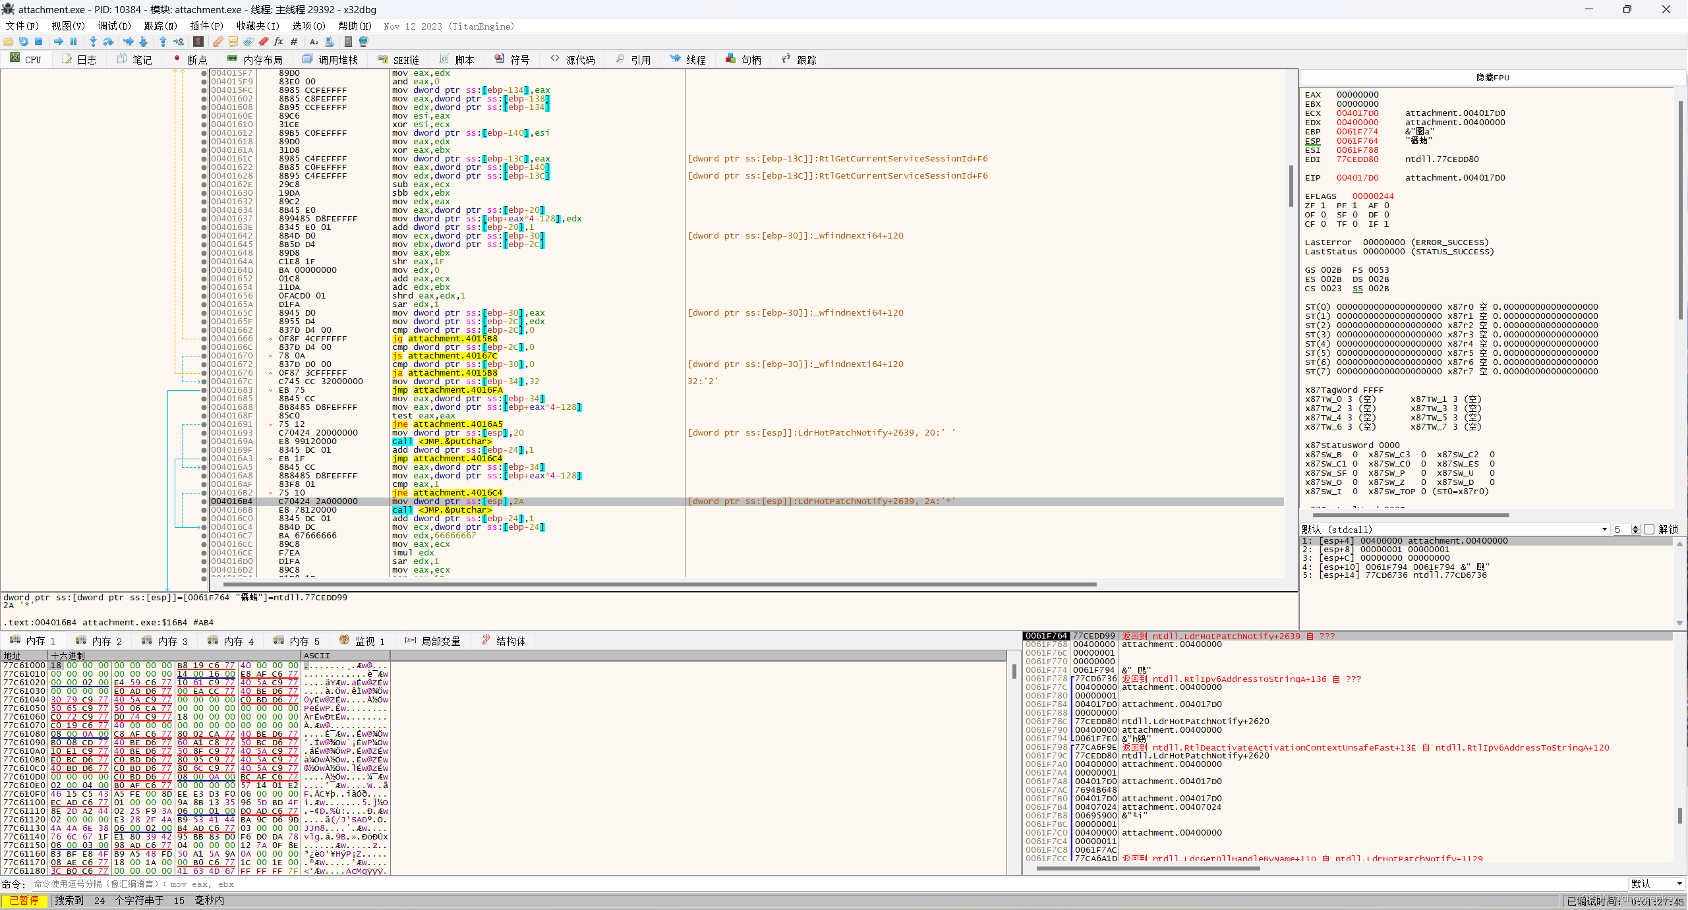Screen dimensions: 1688x910
Task: Enable the 解锁 checkbox near the argument spinner
Action: (1649, 529)
